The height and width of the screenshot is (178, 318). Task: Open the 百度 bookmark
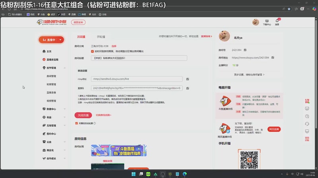pos(31,14)
